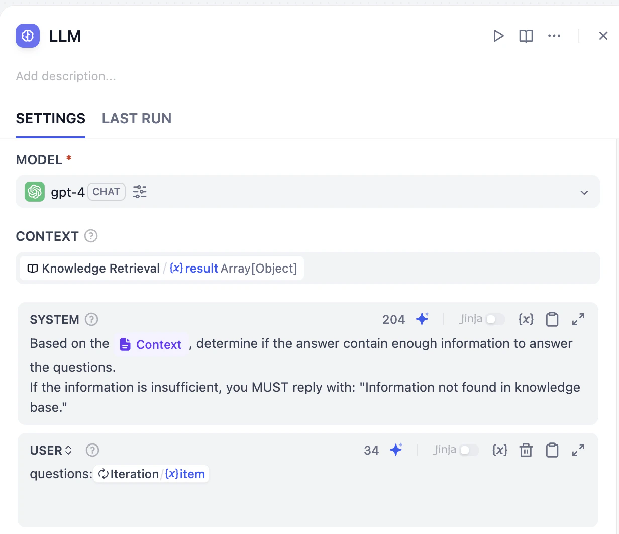The image size is (619, 534).
Task: Click the CHAT mode badge
Action: pyautogui.click(x=107, y=192)
